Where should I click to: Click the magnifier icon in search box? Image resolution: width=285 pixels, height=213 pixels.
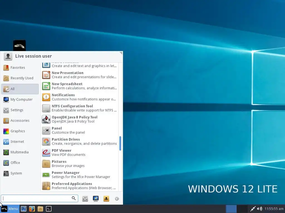coord(73,198)
